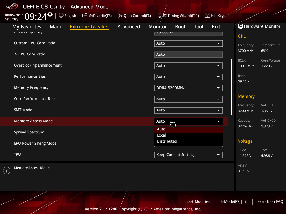
Task: Launch EZ Tuning Wizard(F11)
Action: pos(178,16)
